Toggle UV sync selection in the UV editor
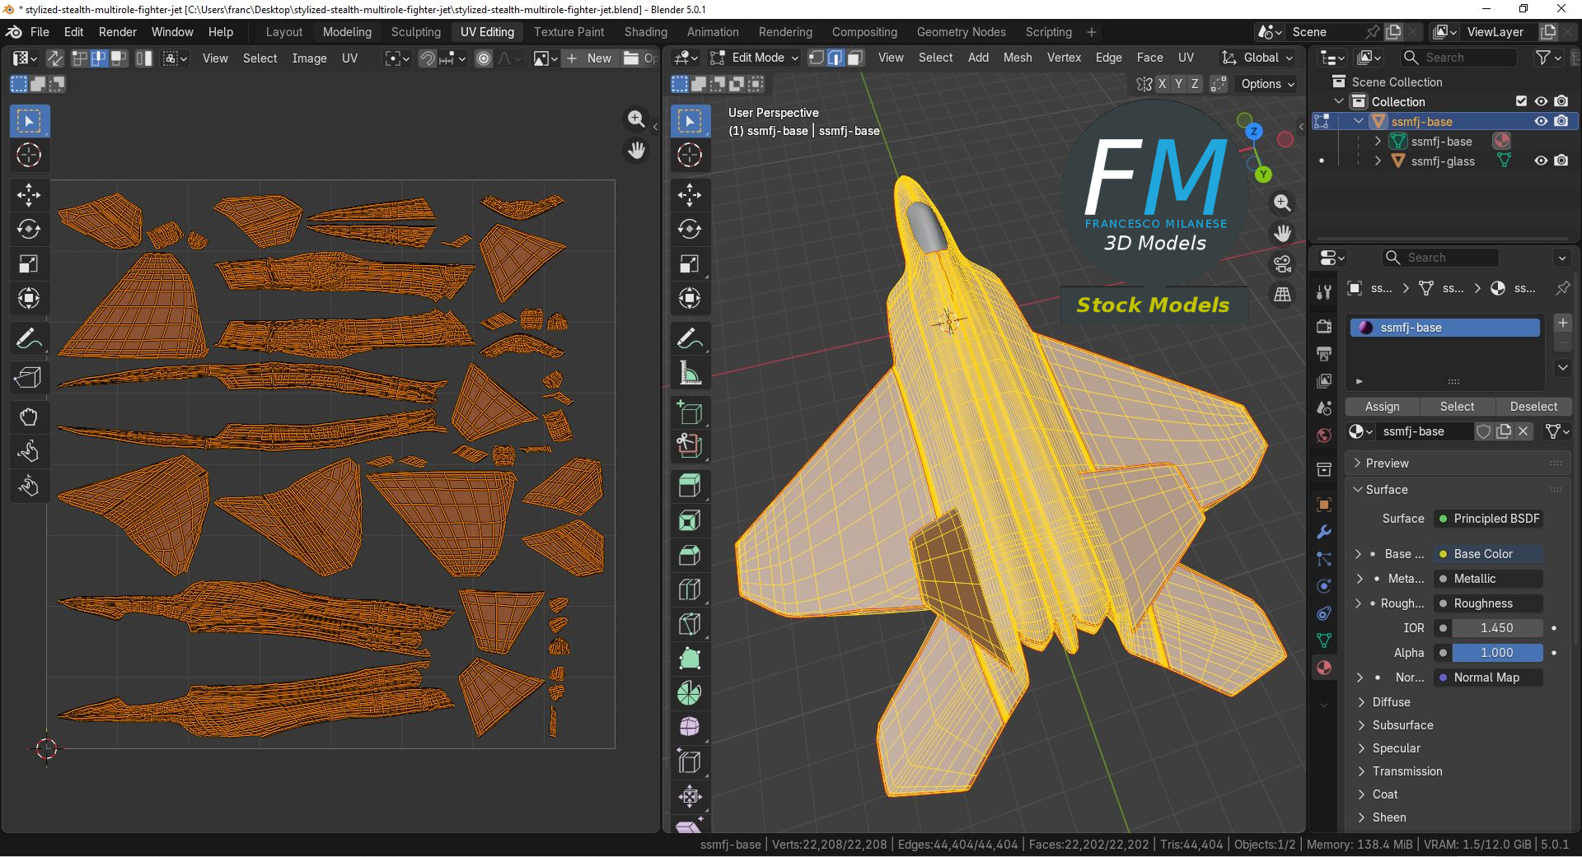This screenshot has width=1582, height=857. (54, 58)
